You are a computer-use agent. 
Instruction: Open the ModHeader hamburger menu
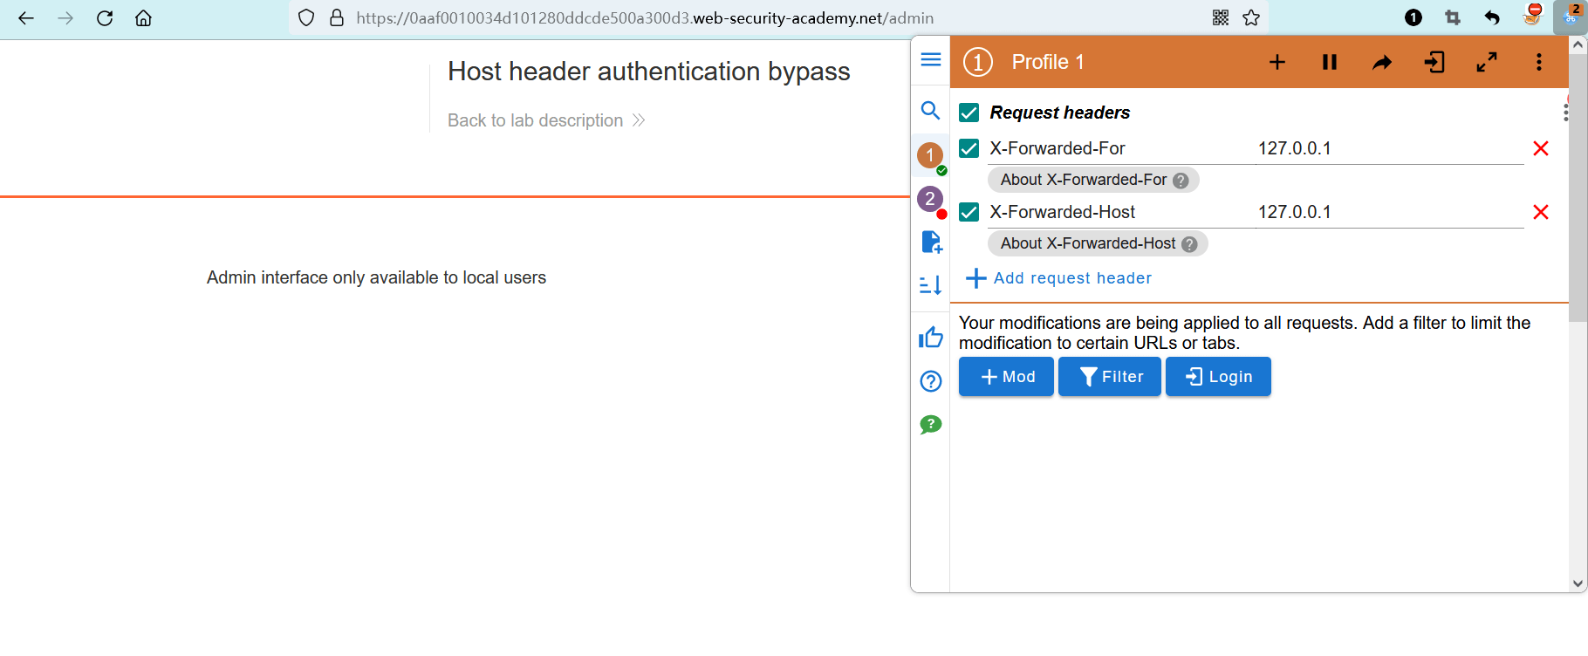point(930,59)
